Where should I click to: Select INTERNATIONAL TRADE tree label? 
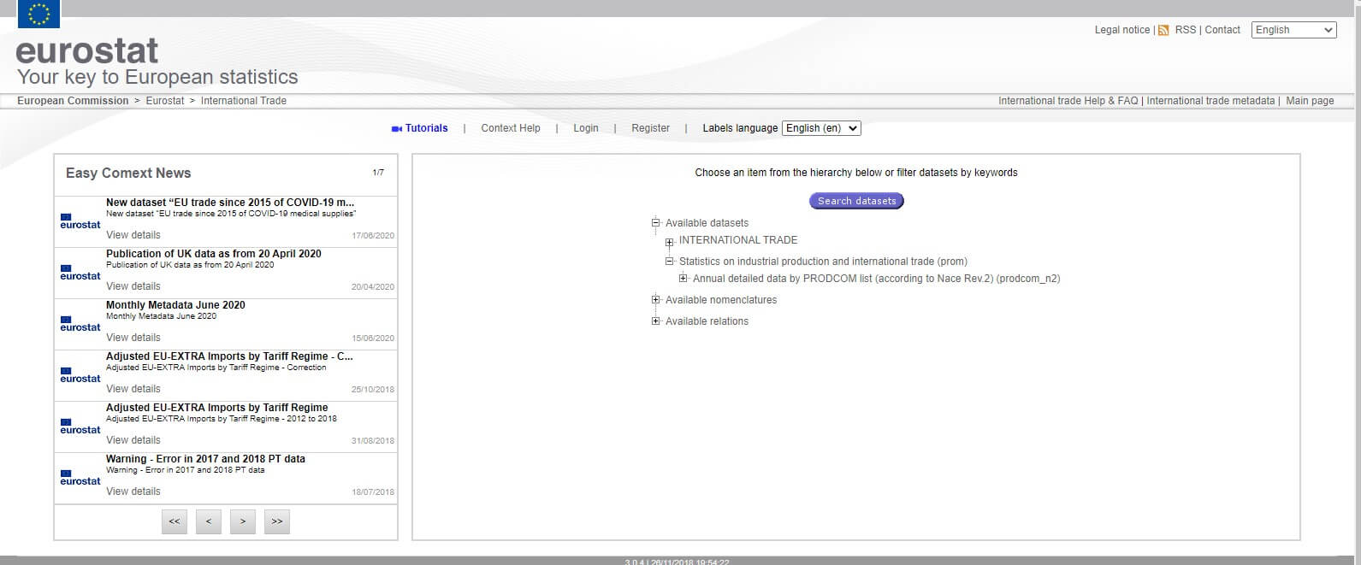[x=738, y=240]
